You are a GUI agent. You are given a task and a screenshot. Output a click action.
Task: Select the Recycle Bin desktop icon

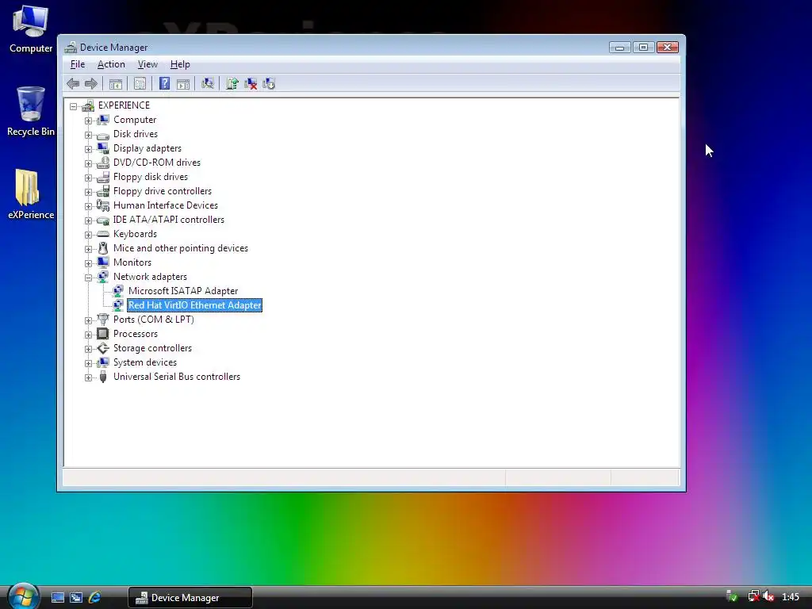[31, 111]
